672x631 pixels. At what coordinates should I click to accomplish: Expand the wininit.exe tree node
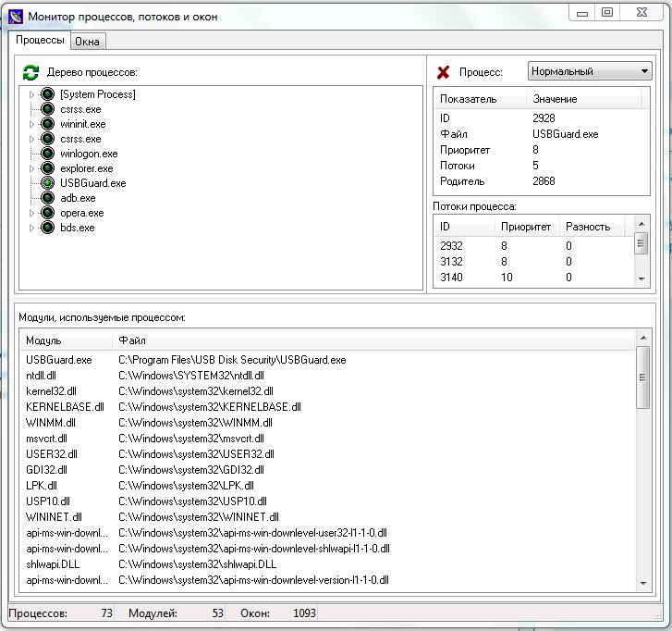(32, 124)
